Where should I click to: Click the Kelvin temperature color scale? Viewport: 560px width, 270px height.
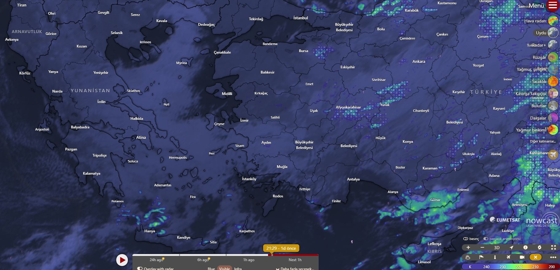tap(510, 267)
